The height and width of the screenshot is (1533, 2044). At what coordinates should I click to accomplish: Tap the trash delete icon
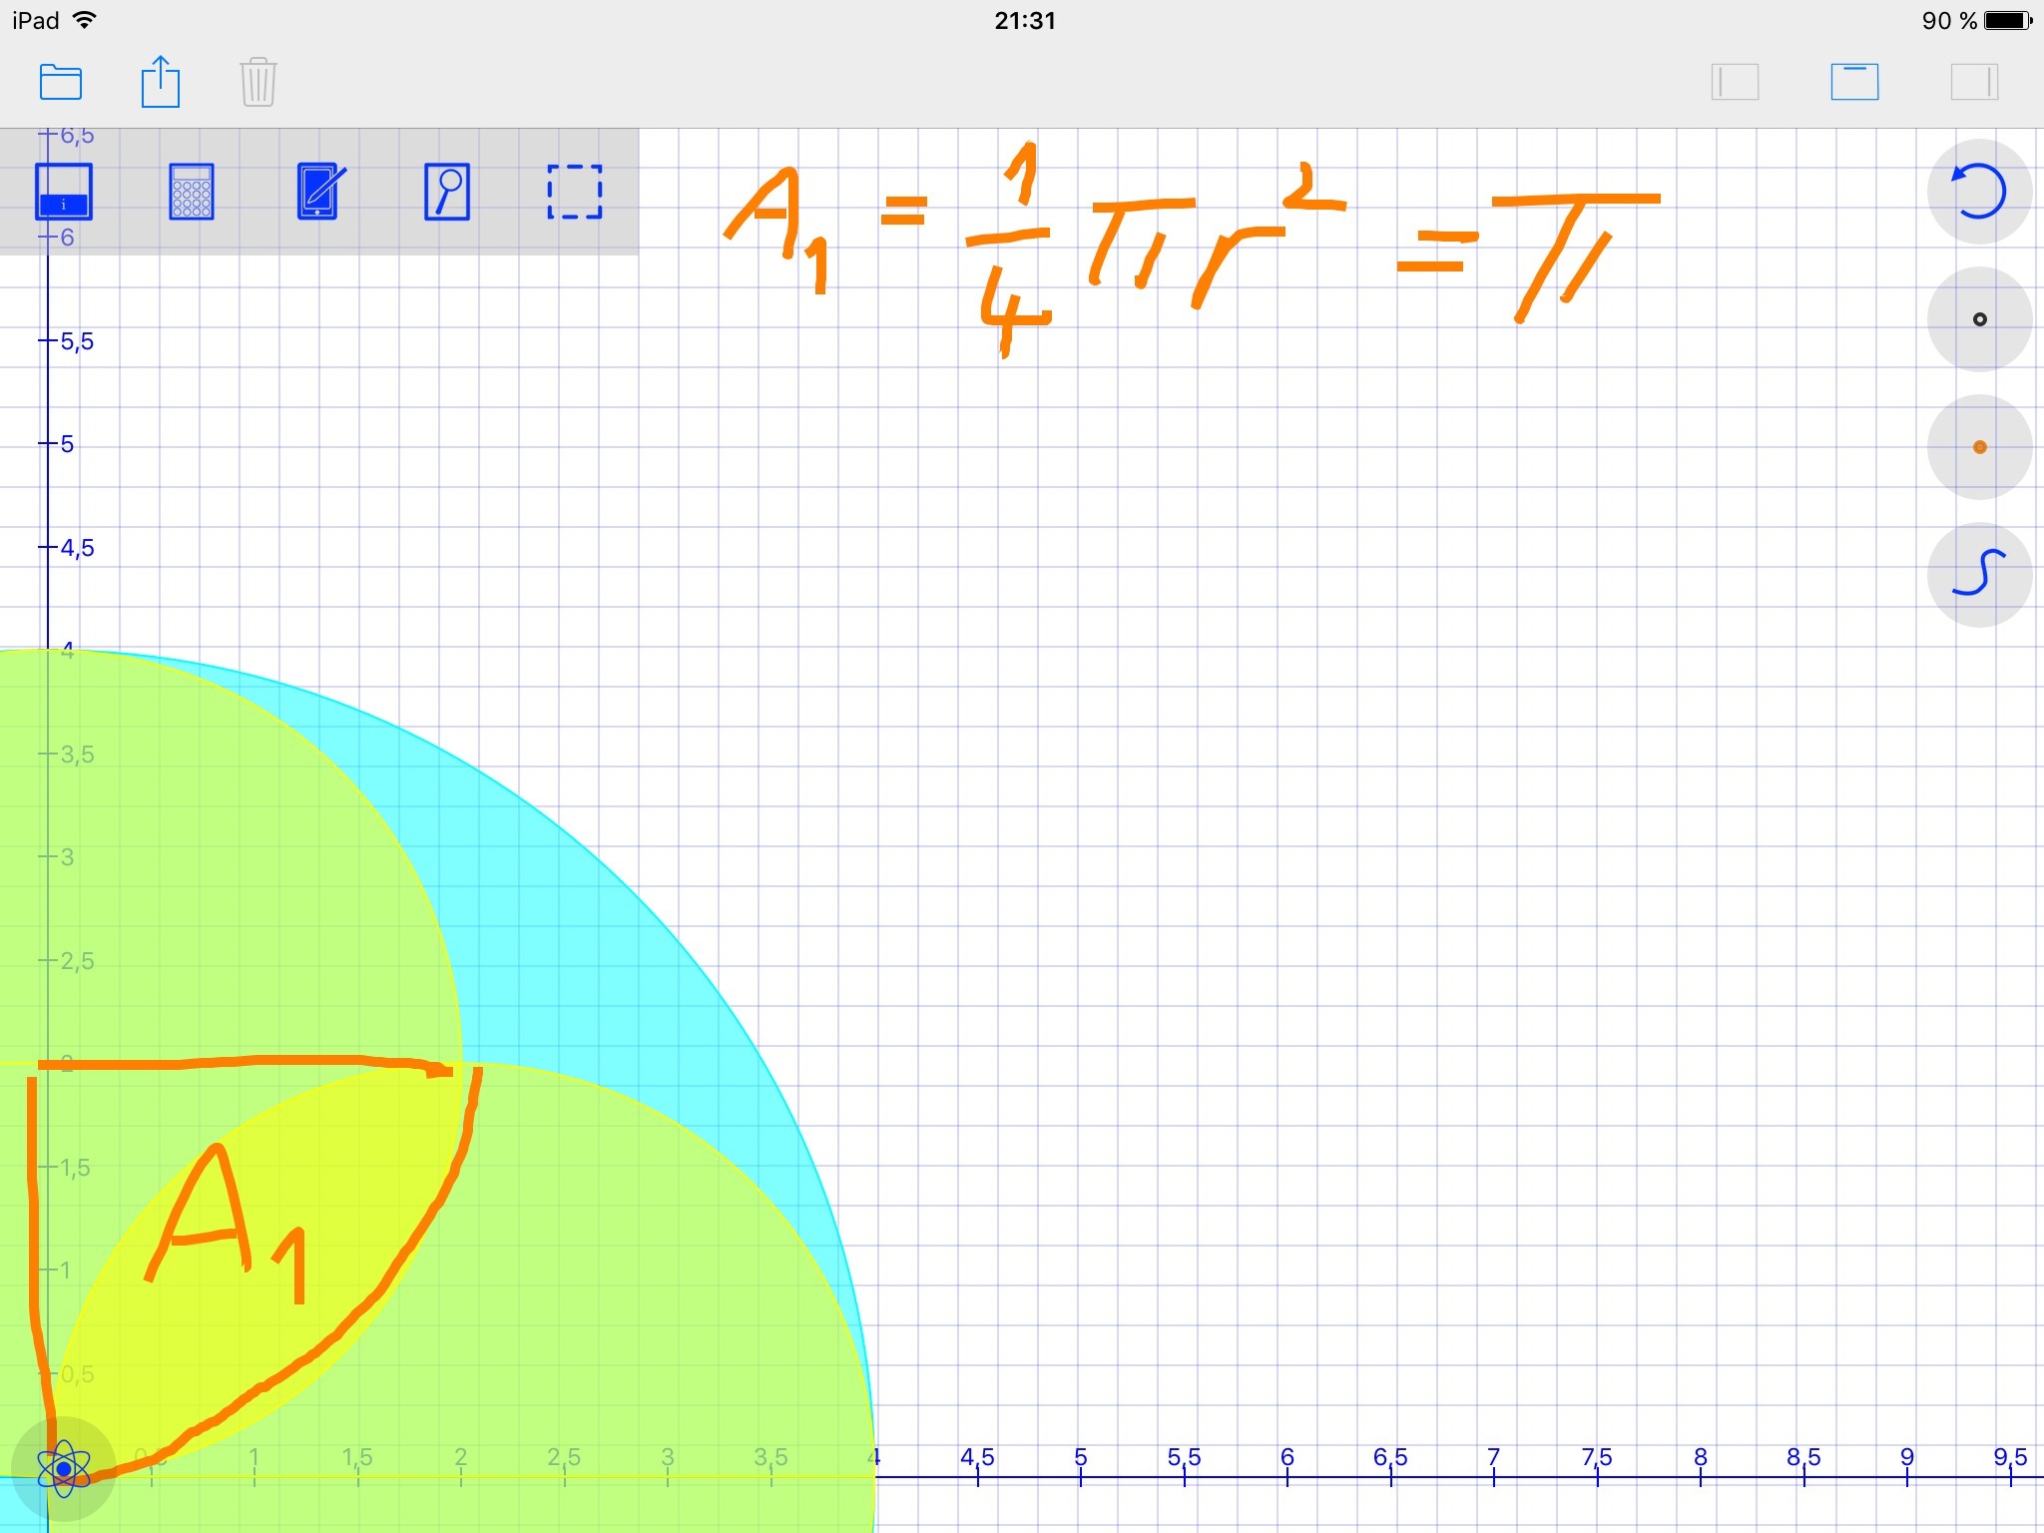click(258, 82)
